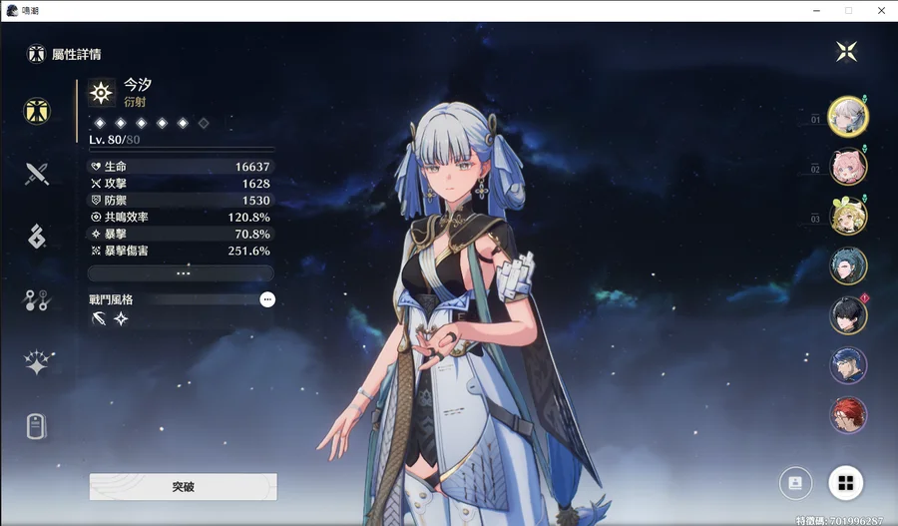Click the 攻擊 attack stat row
The image size is (898, 526).
coord(181,184)
